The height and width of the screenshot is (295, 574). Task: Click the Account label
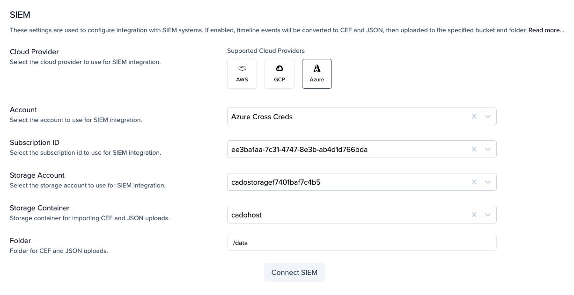click(23, 110)
